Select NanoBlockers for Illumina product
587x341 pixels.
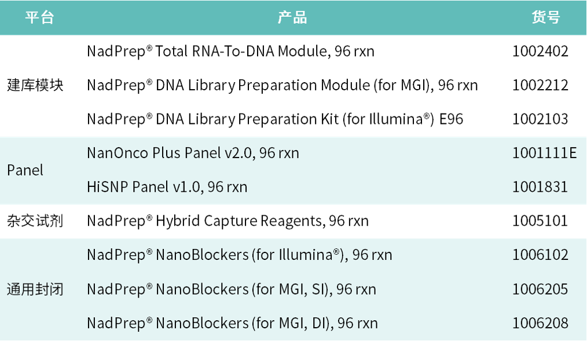[x=240, y=255]
